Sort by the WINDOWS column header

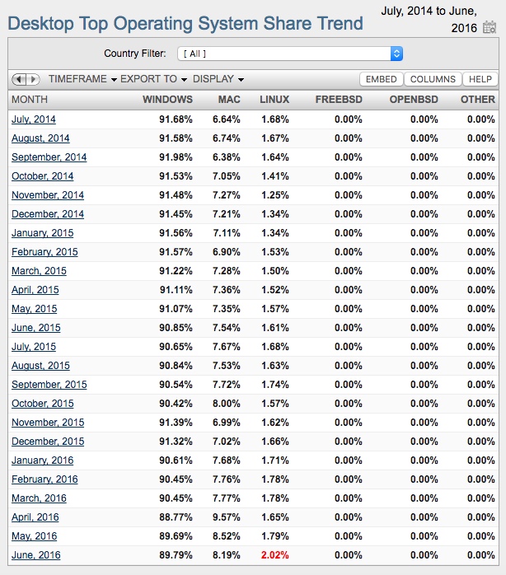click(x=167, y=100)
